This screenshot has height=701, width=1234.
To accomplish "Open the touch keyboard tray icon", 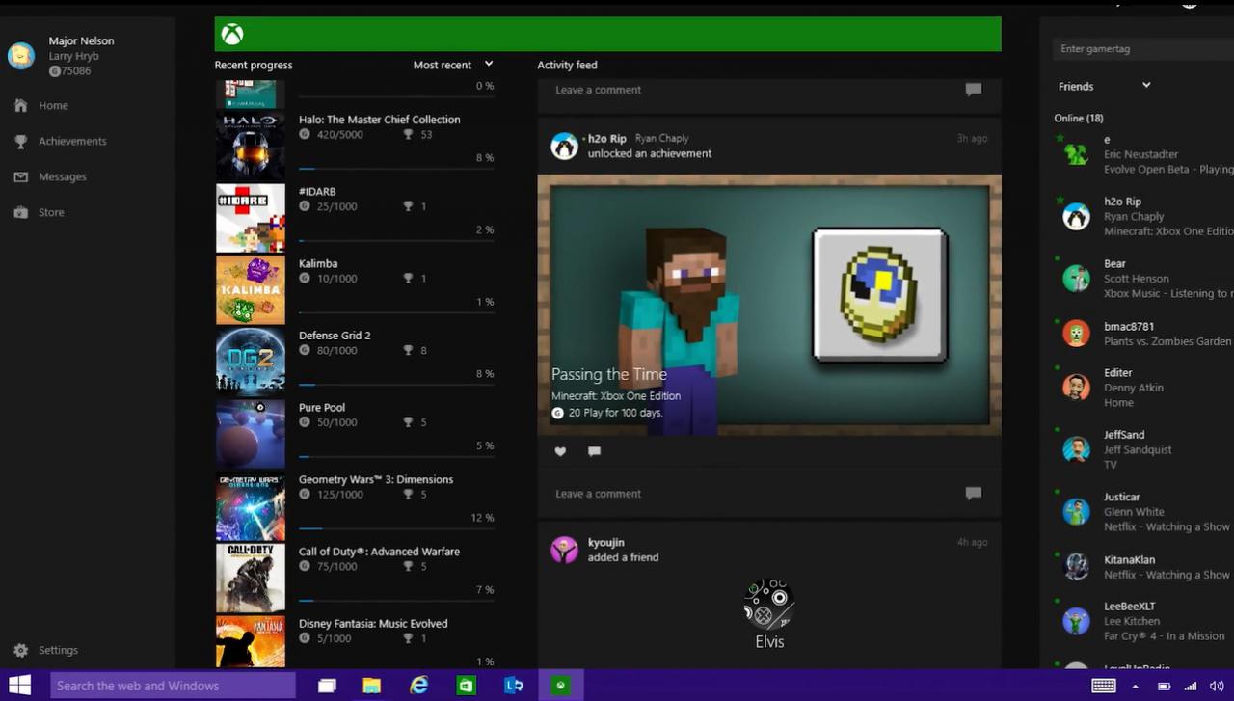I will click(x=1104, y=686).
